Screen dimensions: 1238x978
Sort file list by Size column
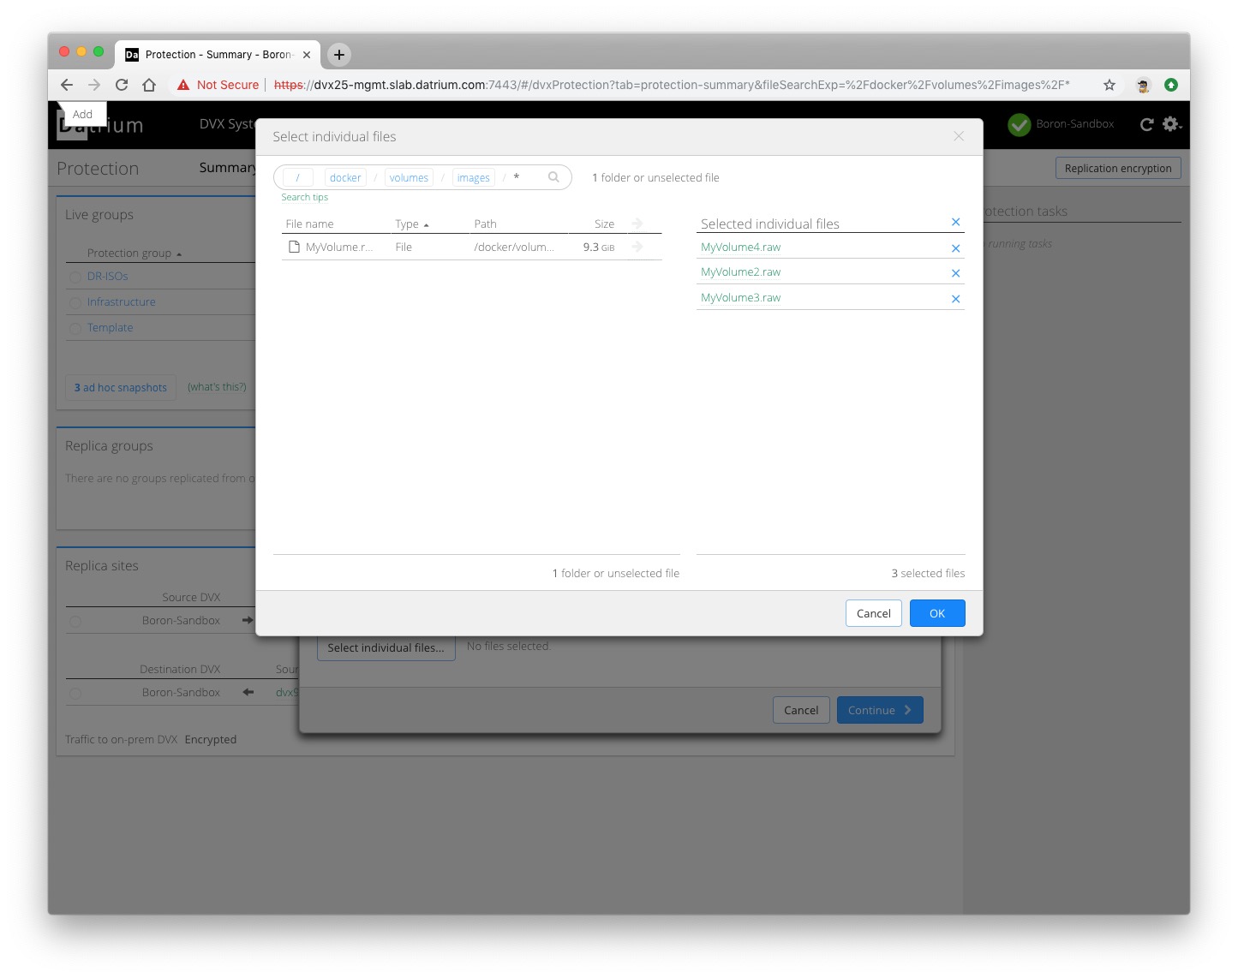(604, 224)
